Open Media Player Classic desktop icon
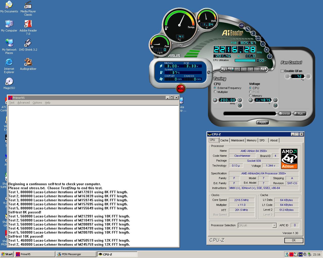The width and height of the screenshot is (323, 258). point(28,9)
